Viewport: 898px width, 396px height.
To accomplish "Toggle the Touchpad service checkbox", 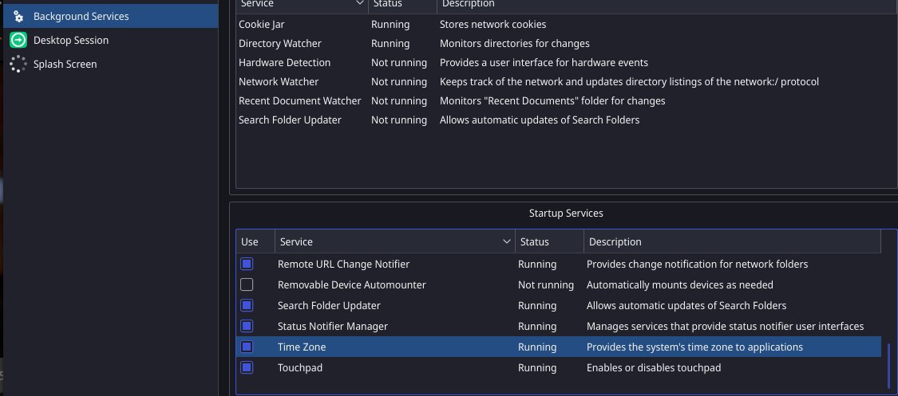I will click(247, 367).
